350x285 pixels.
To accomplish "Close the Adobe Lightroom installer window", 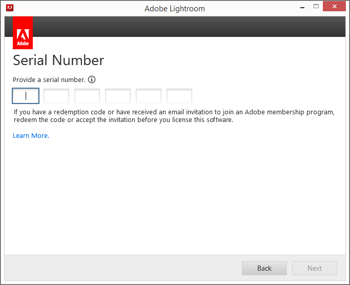I will (x=334, y=6).
